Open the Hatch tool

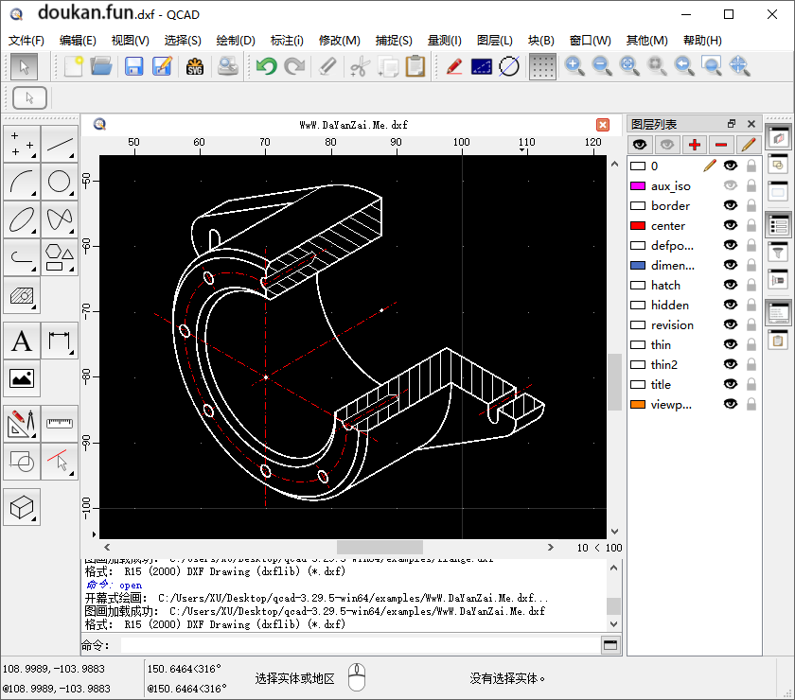(x=21, y=295)
